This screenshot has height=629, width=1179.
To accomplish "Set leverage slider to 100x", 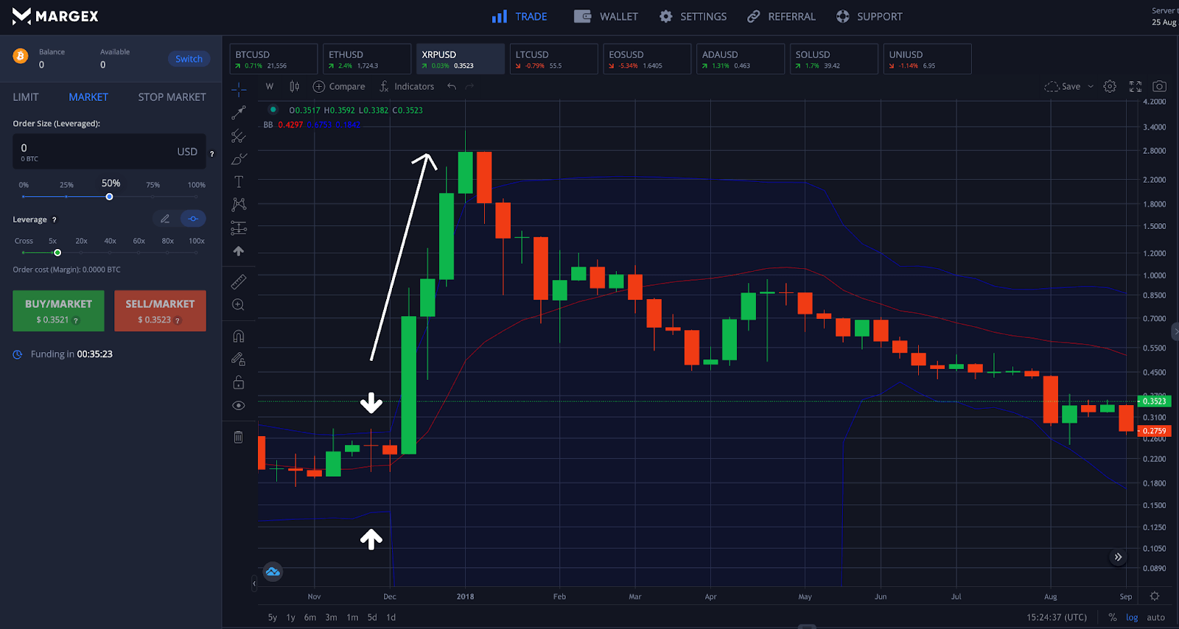I will (x=196, y=253).
